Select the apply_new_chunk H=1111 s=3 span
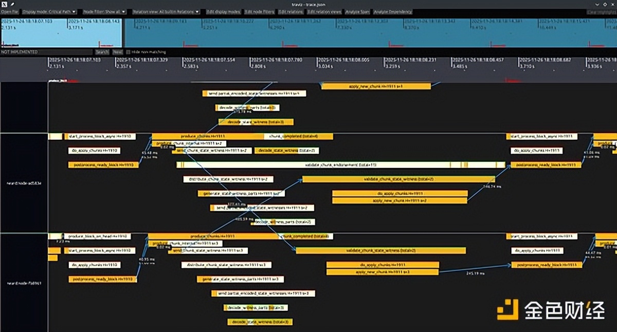617x332 pixels. (x=383, y=271)
